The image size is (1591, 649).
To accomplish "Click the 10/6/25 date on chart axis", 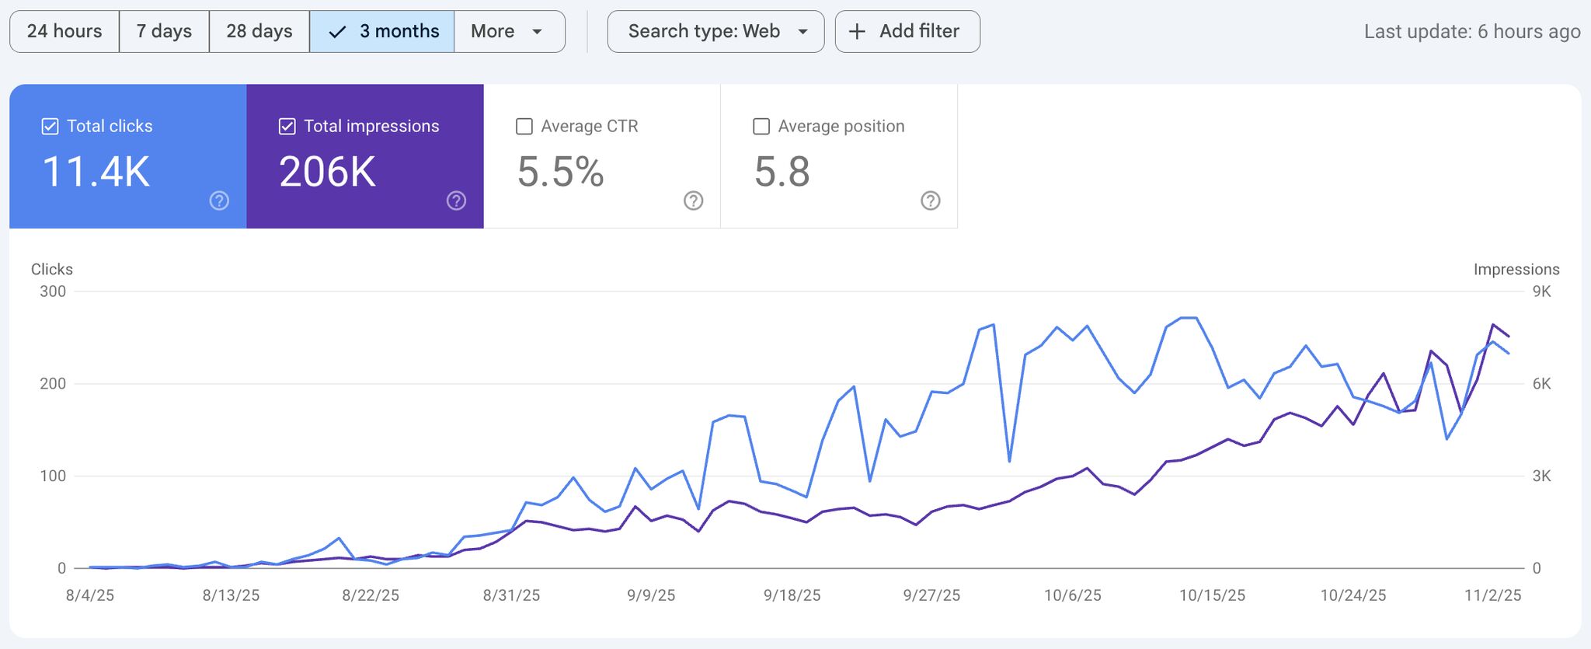I will 1072,595.
